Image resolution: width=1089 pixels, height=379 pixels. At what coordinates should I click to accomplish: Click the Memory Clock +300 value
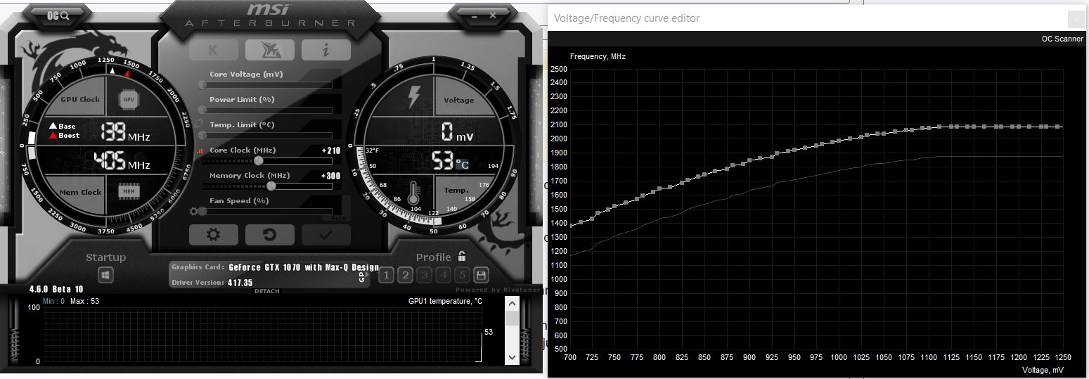[330, 176]
